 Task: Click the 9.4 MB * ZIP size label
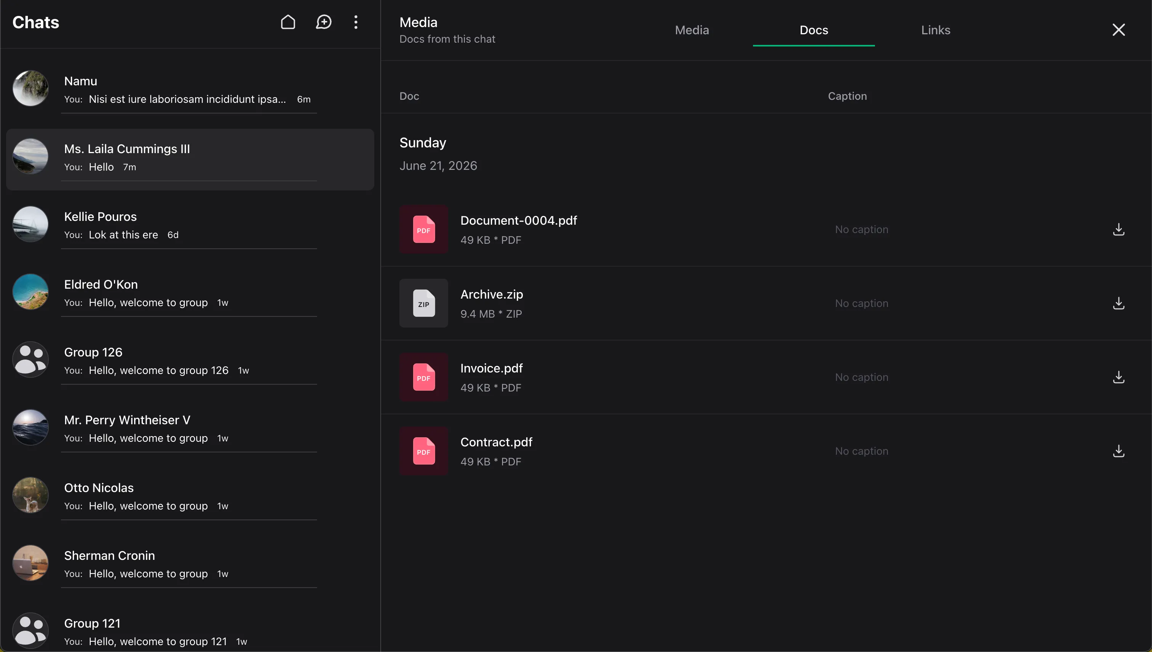[491, 314]
